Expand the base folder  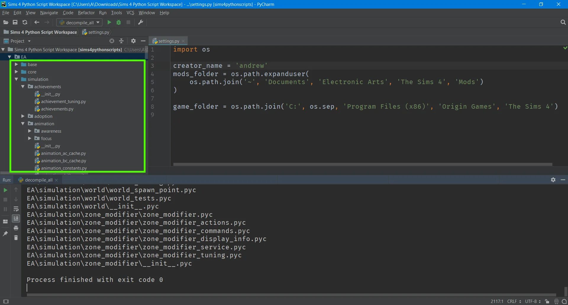(16, 64)
